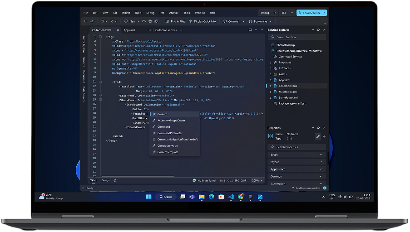This screenshot has height=232, width=410.
Task: Open Microsoft Edge from taskbar
Action: (x=212, y=197)
